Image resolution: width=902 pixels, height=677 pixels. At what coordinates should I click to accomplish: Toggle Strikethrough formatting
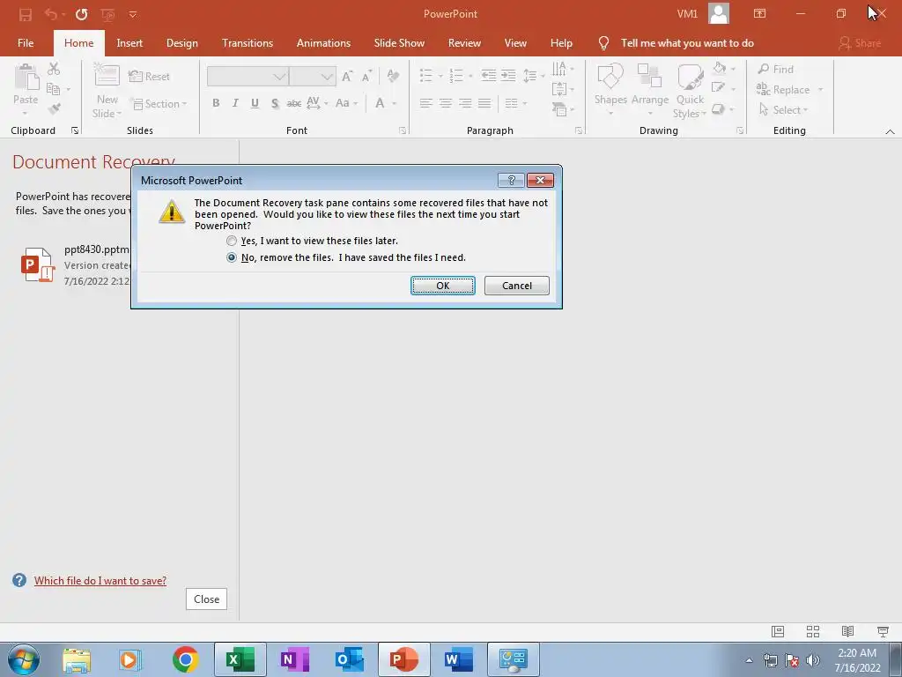click(x=294, y=103)
